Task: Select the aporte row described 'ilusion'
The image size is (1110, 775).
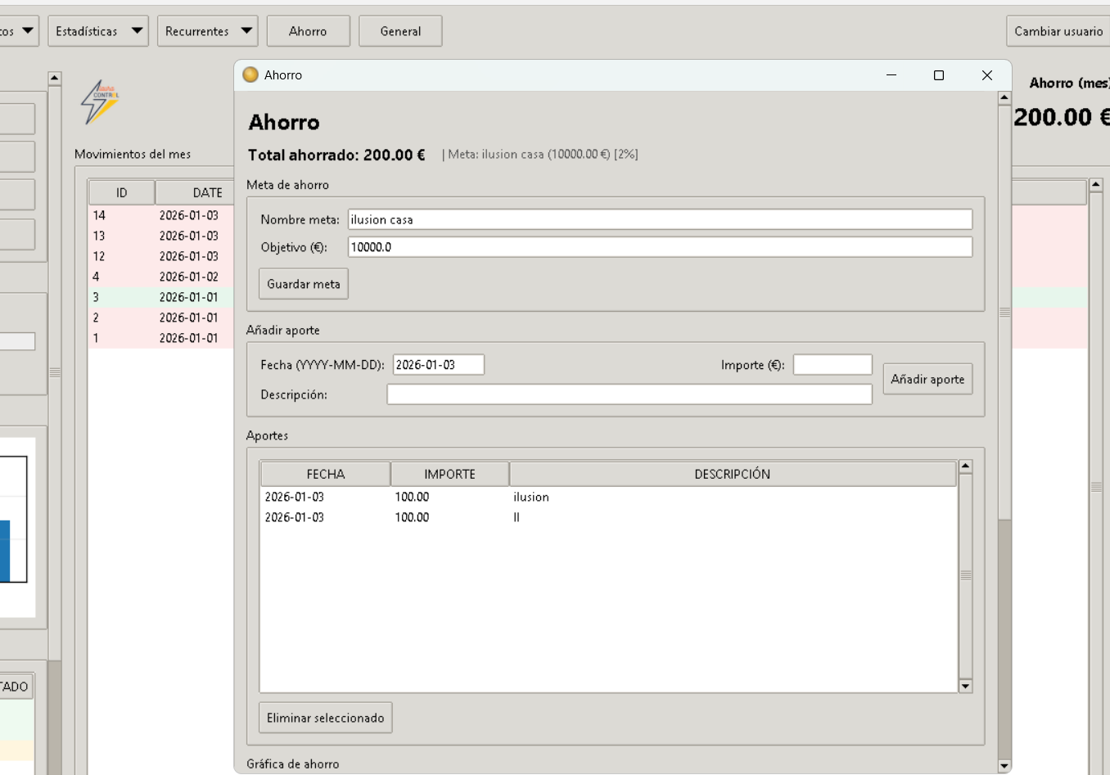Action: point(530,497)
